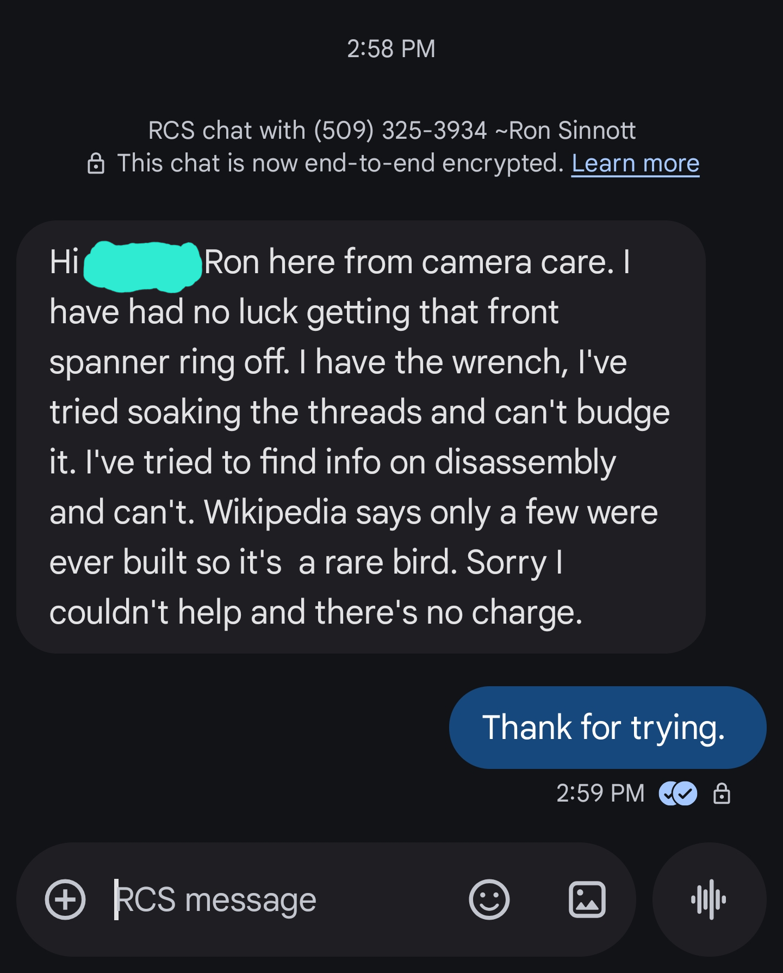This screenshot has height=973, width=783.
Task: Tap the word Wikipedia in the message
Action: [x=275, y=513]
